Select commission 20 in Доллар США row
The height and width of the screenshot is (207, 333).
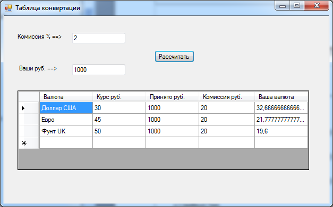(227, 108)
